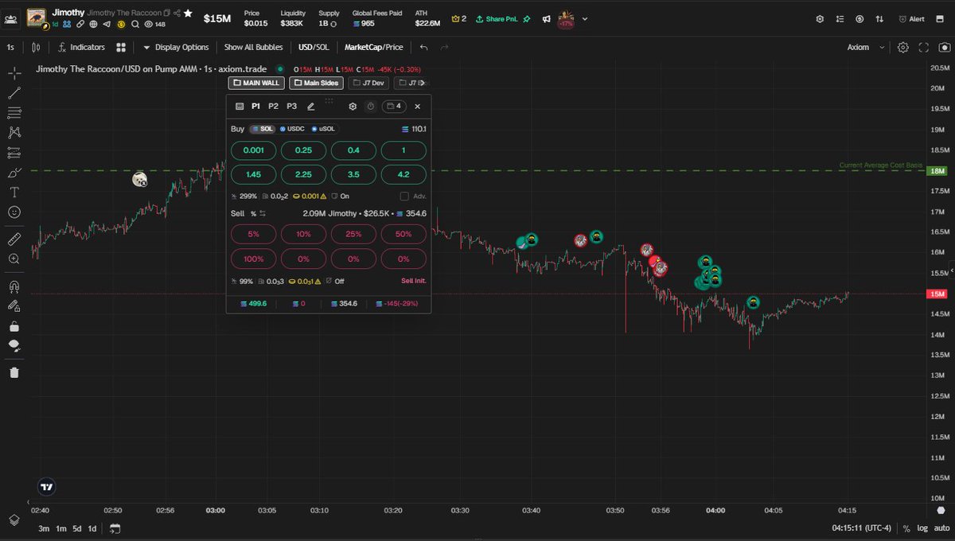Open the token Telegram link icon
This screenshot has height=541, width=955.
105,25
